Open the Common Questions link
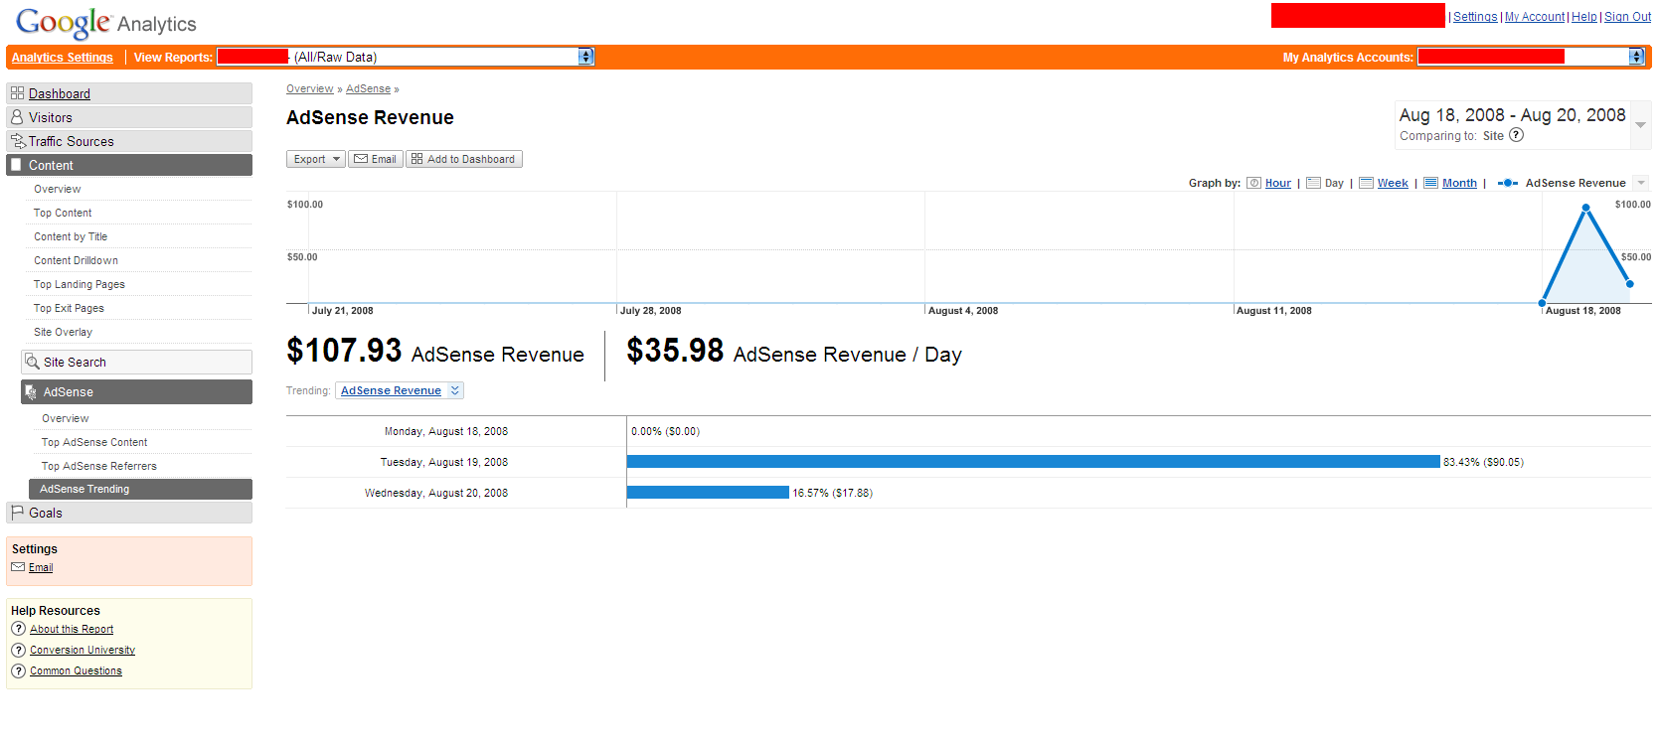Screen dimensions: 1659x744 coord(76,670)
